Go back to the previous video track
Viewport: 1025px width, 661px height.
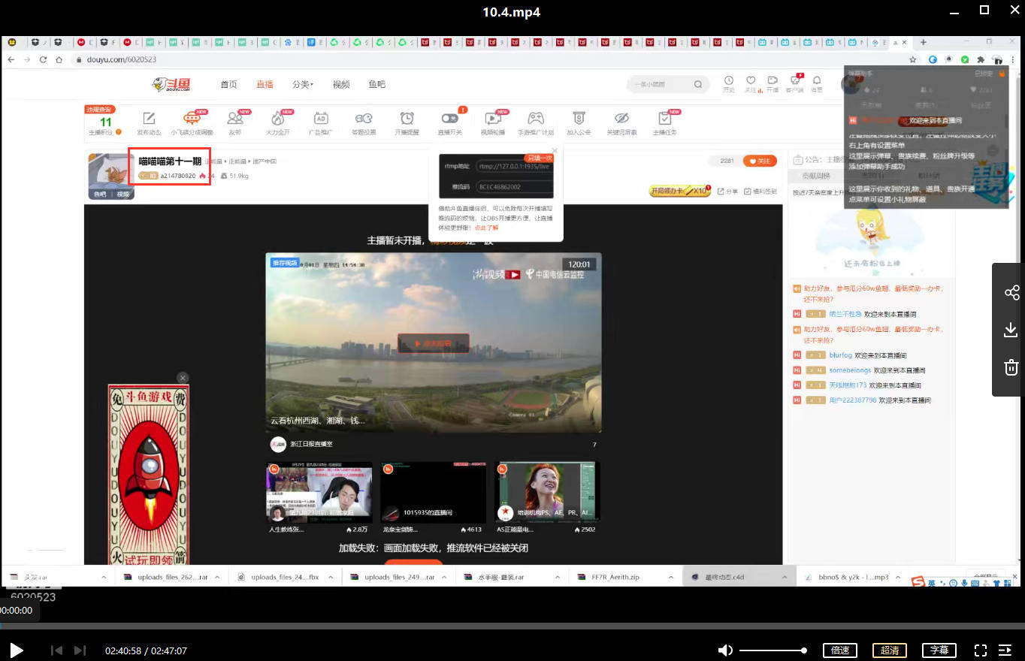pos(56,650)
